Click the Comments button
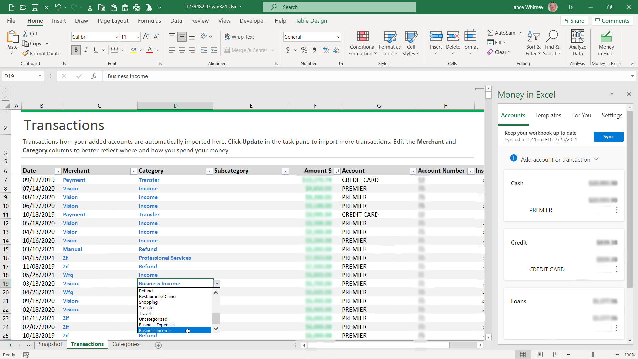The width and height of the screenshot is (638, 359). 612,21
